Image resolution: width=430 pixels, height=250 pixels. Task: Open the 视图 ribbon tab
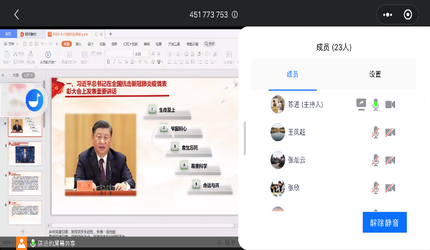tap(159, 44)
